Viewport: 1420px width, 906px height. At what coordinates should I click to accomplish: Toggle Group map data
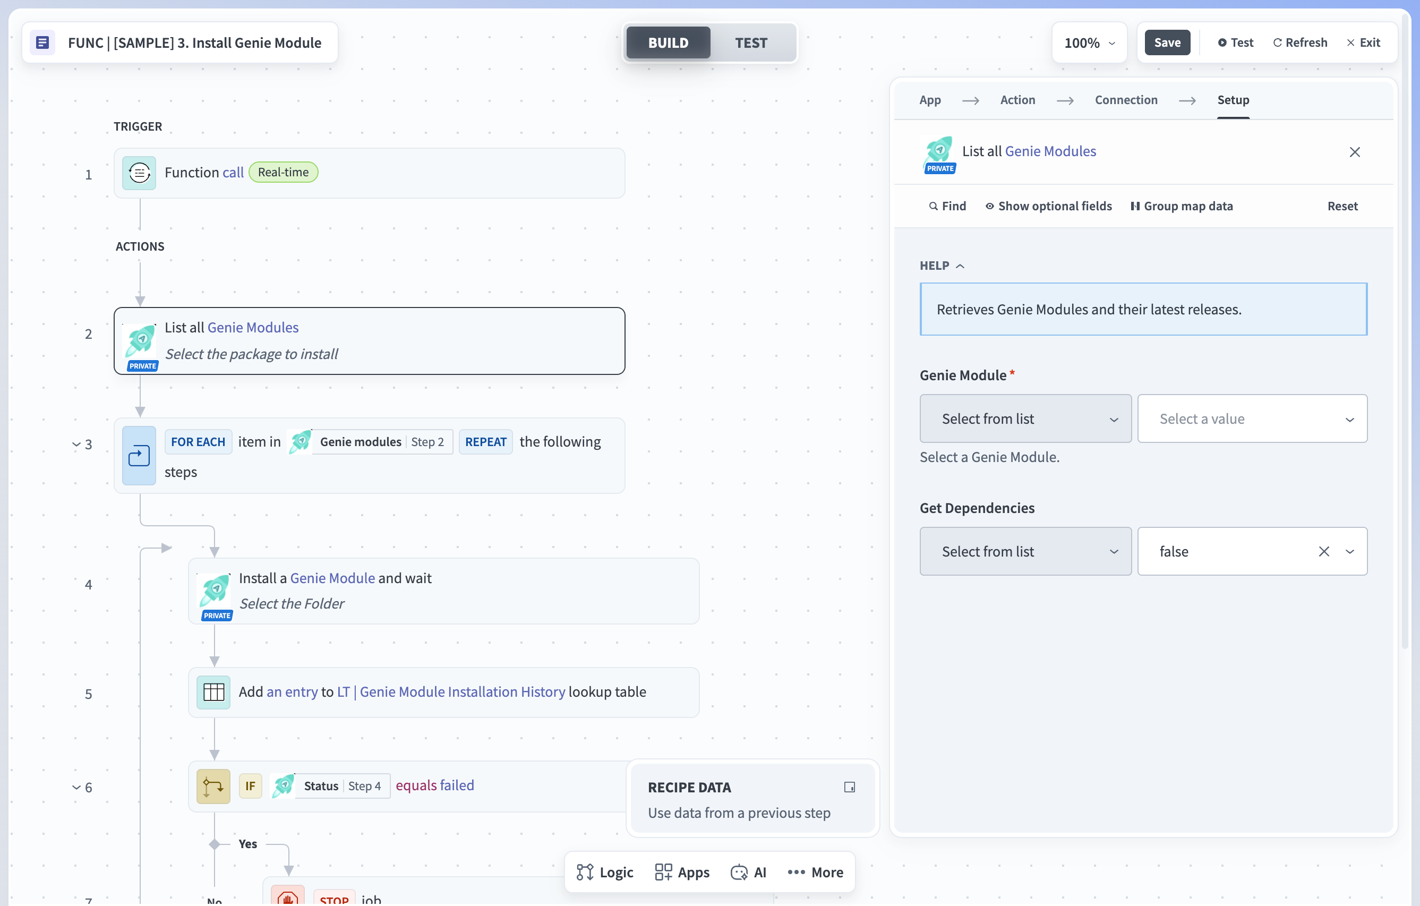click(x=1182, y=206)
